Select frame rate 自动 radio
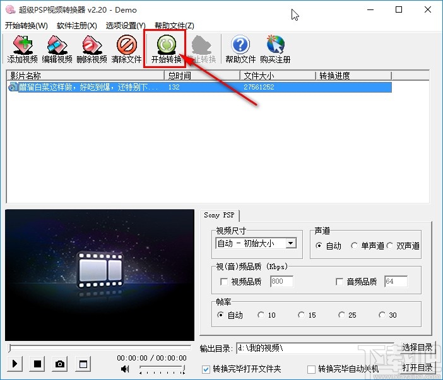This screenshot has width=443, height=380. click(220, 315)
